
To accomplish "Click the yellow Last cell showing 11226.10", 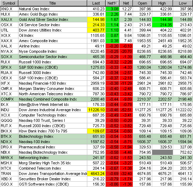I will click(96, 110).
